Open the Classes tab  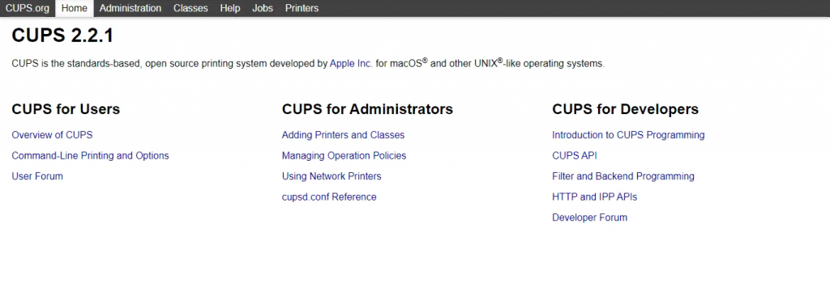click(190, 8)
